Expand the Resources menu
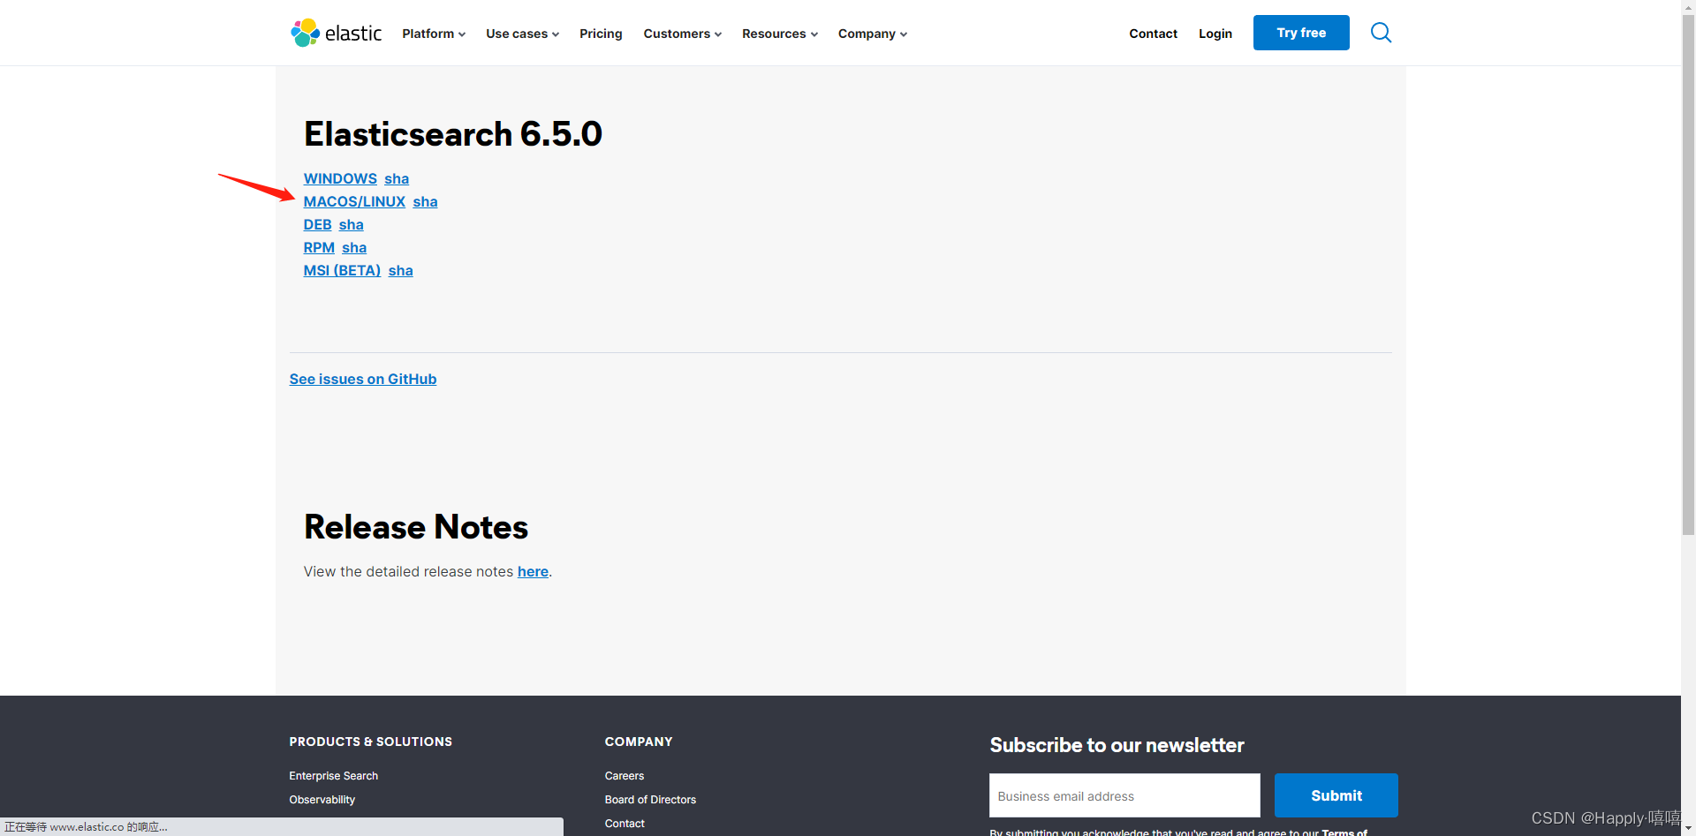Viewport: 1696px width, 836px height. 779,34
